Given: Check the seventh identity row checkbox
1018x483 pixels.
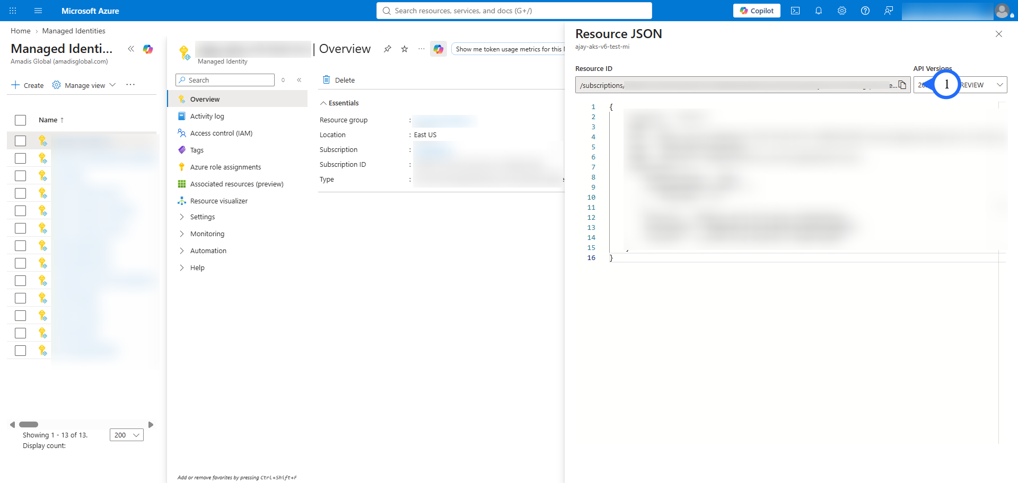Looking at the screenshot, I should point(21,246).
